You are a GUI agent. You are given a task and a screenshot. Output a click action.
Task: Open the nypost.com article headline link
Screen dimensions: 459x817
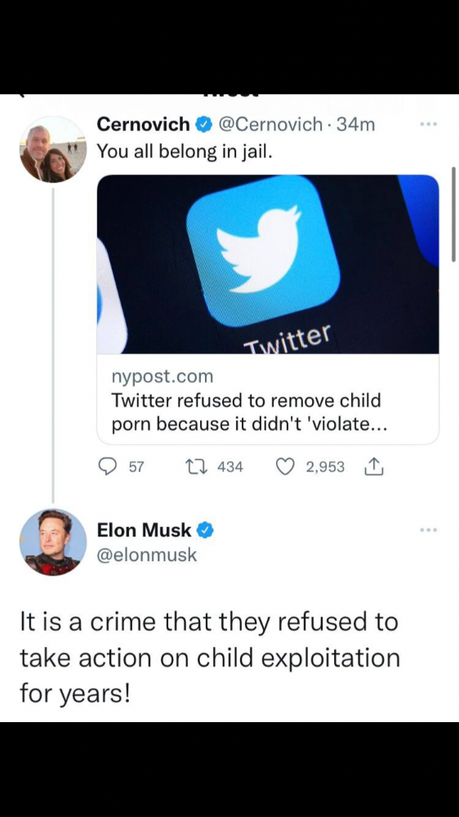pyautogui.click(x=249, y=412)
